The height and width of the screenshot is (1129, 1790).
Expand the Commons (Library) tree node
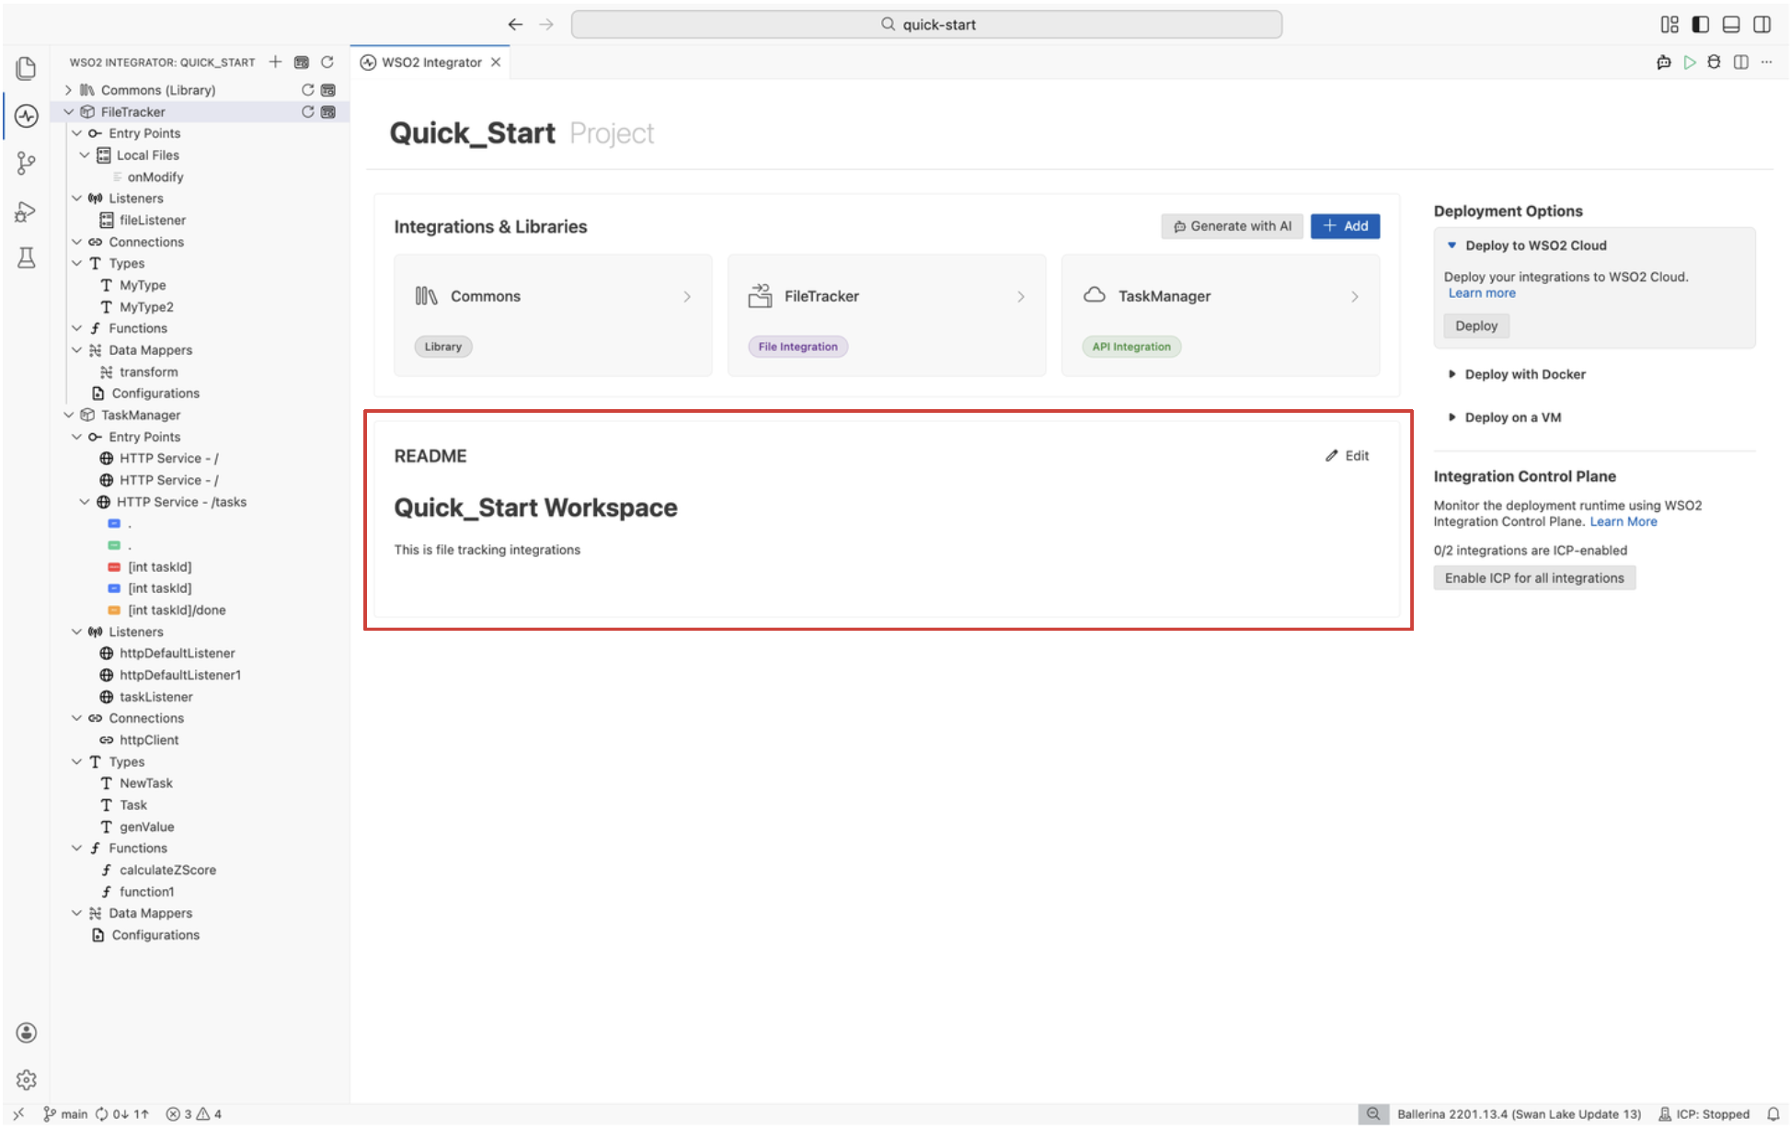pyautogui.click(x=68, y=90)
